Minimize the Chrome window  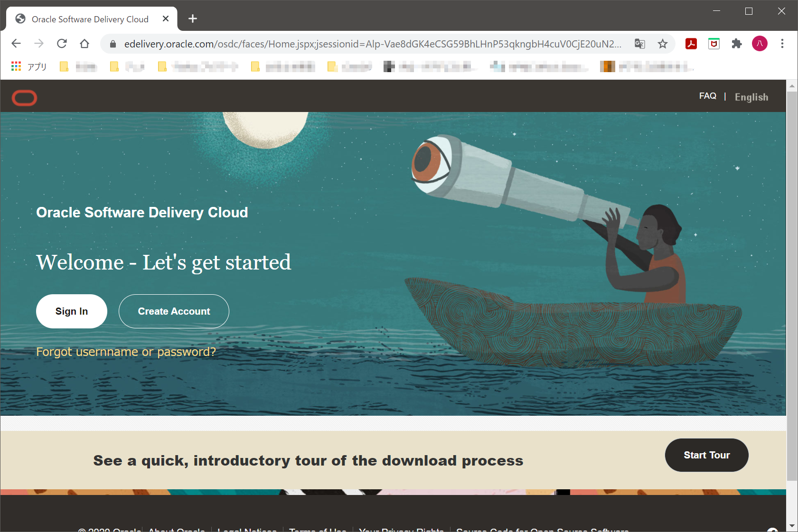pos(717,11)
